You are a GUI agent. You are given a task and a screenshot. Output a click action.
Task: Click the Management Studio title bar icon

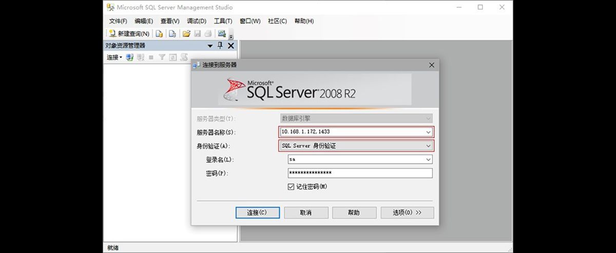pyautogui.click(x=110, y=7)
